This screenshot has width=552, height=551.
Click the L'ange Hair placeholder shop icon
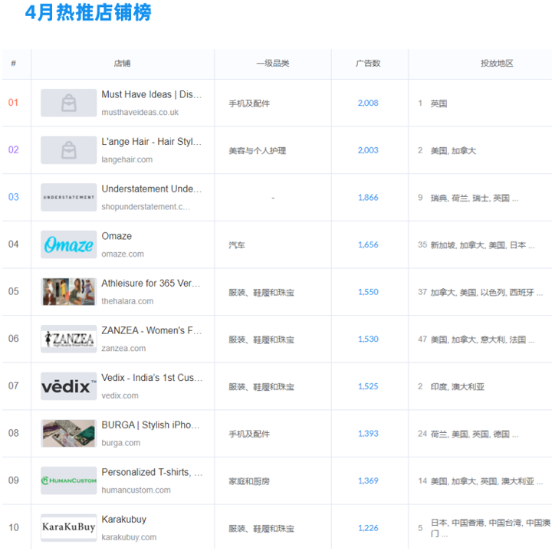click(69, 150)
